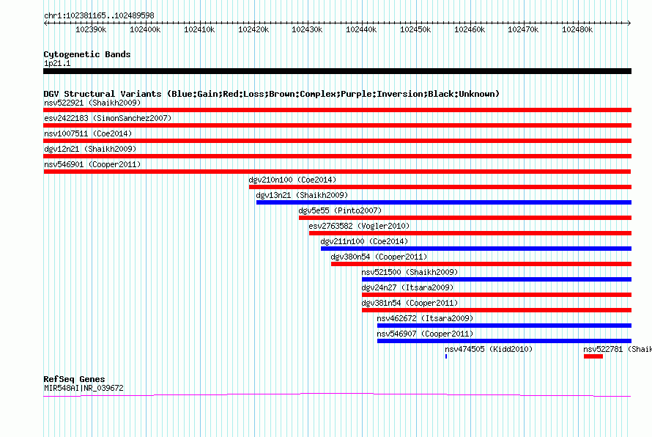Click the chr1:102381165..102489598 coordinates
The width and height of the screenshot is (652, 437).
tap(99, 15)
